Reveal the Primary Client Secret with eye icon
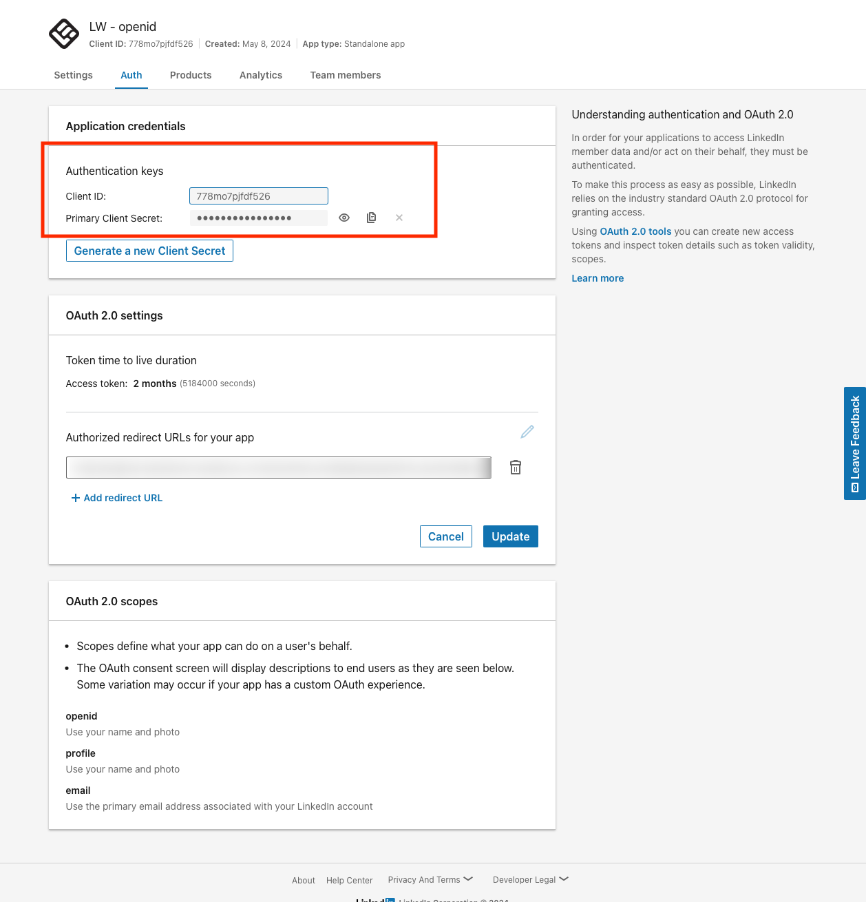Image resolution: width=866 pixels, height=902 pixels. pyautogui.click(x=344, y=218)
